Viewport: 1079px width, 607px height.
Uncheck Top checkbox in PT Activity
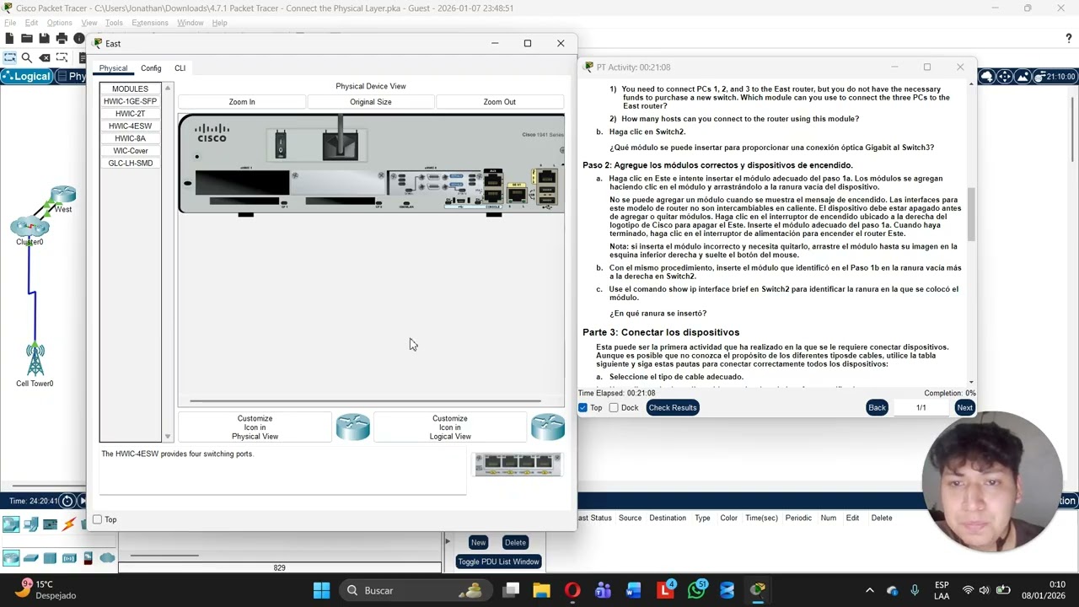click(582, 407)
